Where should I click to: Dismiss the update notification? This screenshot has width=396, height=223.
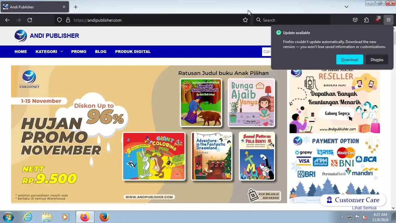pos(377,59)
